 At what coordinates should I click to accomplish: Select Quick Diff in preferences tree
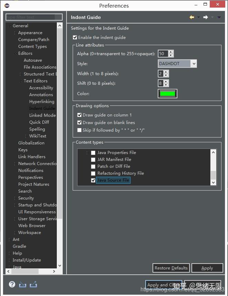tap(39, 122)
